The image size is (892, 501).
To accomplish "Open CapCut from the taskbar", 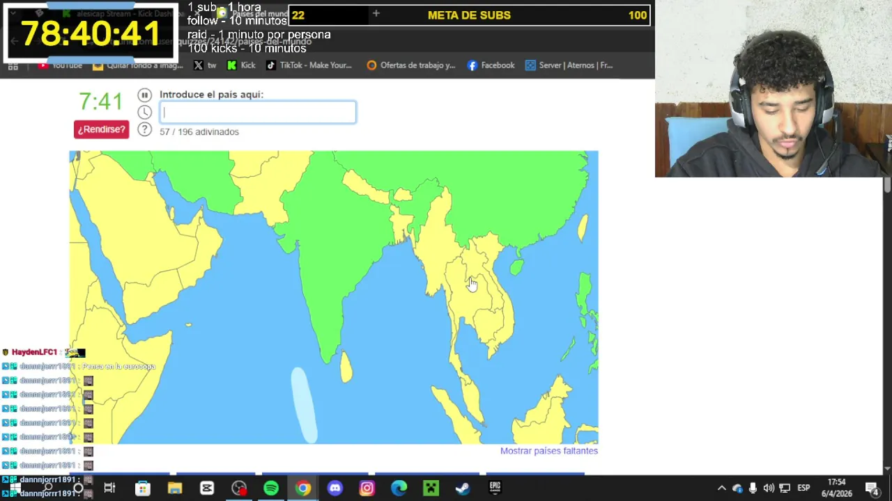I will pos(207,488).
